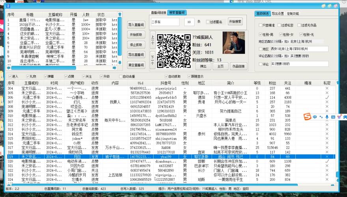347x197 pixels.
Task: Enable the 只显精准 checkbox
Action: tap(261, 25)
